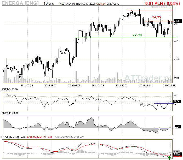Click the MOM(14): 0,24 indicator title
This screenshot has height=160, width=183.
pyautogui.click(x=10, y=113)
